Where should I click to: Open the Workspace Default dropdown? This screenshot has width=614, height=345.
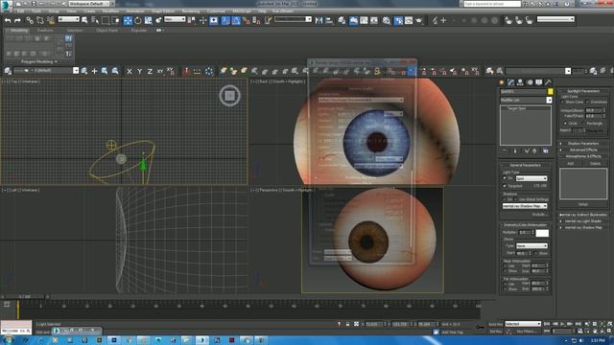[x=88, y=4]
